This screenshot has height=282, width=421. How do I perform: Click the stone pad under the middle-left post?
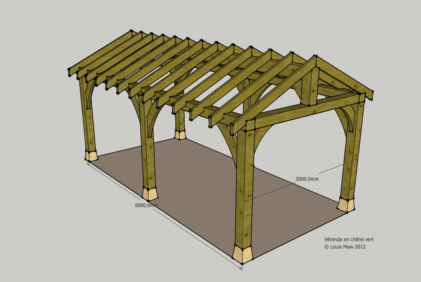(150, 193)
